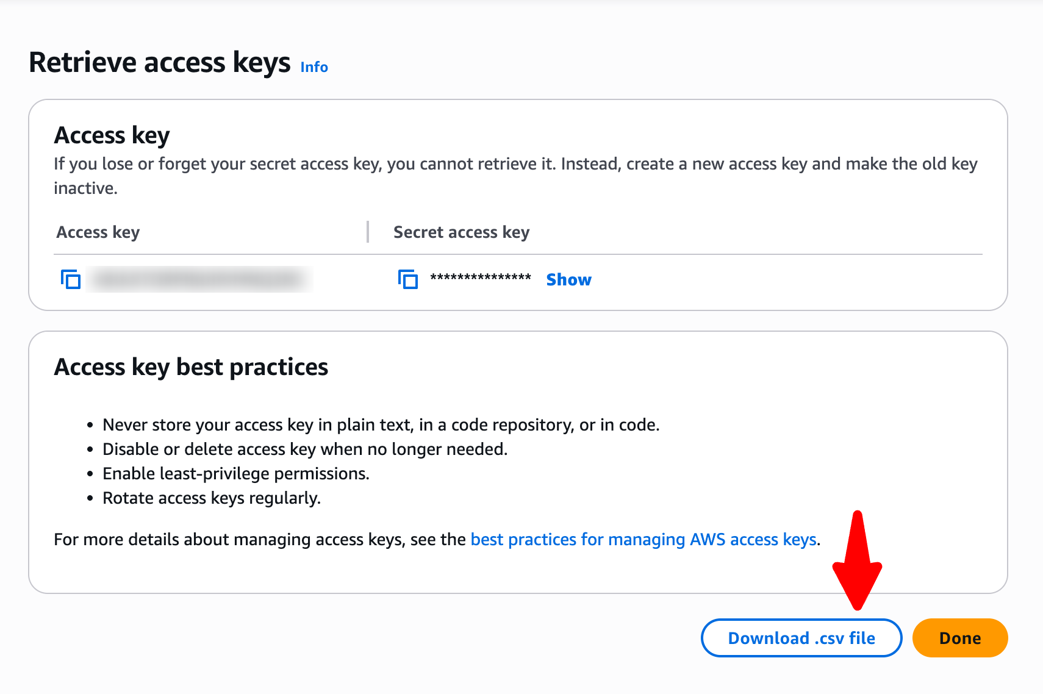The height and width of the screenshot is (694, 1043).
Task: Open best practices for managing AWS access keys
Action: 643,540
